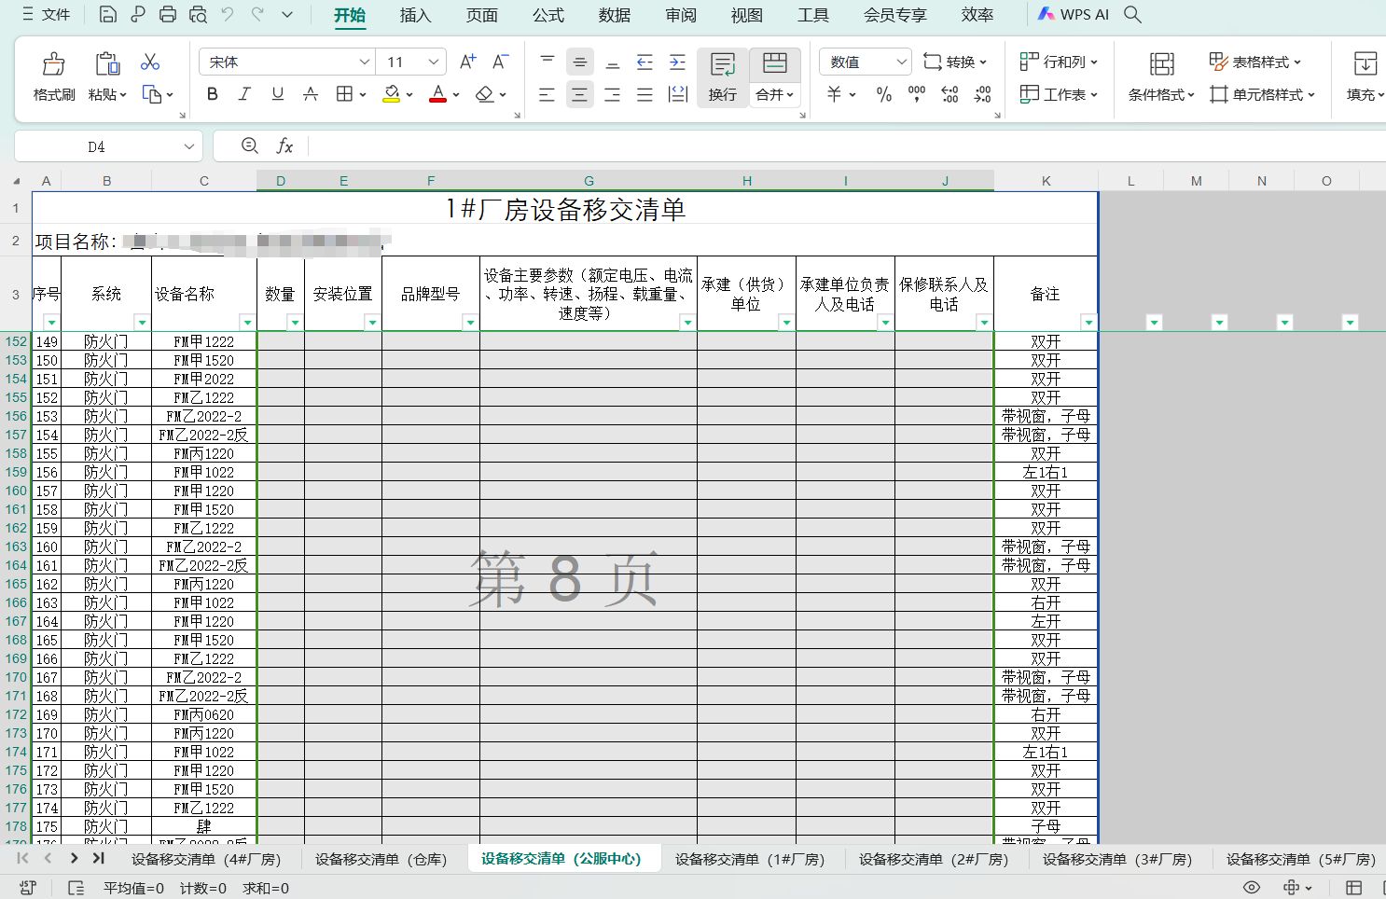The height and width of the screenshot is (899, 1386).
Task: Toggle middle vertical alignment
Action: click(580, 62)
